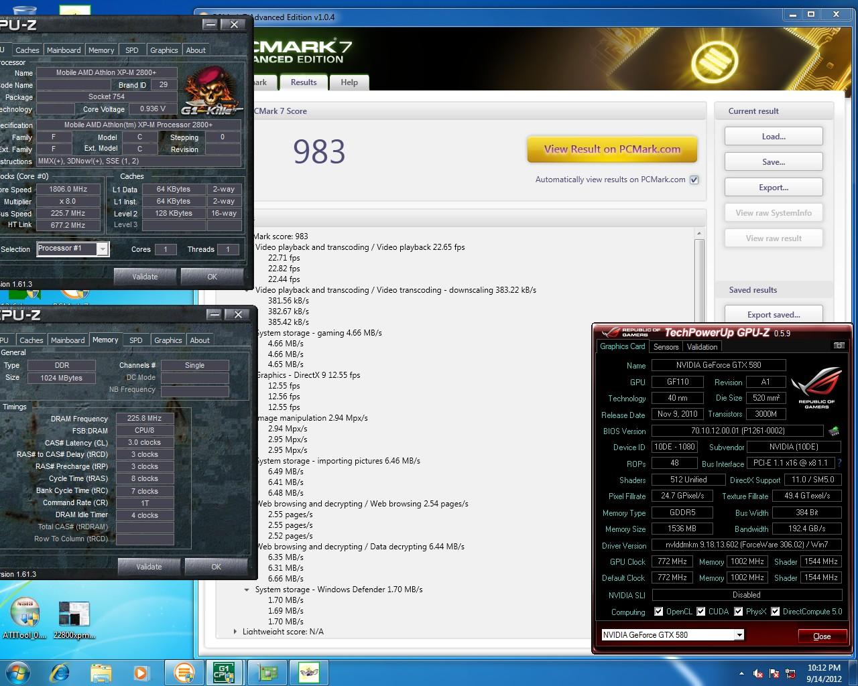Click the Close button in GPU-Z
Image resolution: width=858 pixels, height=686 pixels.
(x=822, y=636)
